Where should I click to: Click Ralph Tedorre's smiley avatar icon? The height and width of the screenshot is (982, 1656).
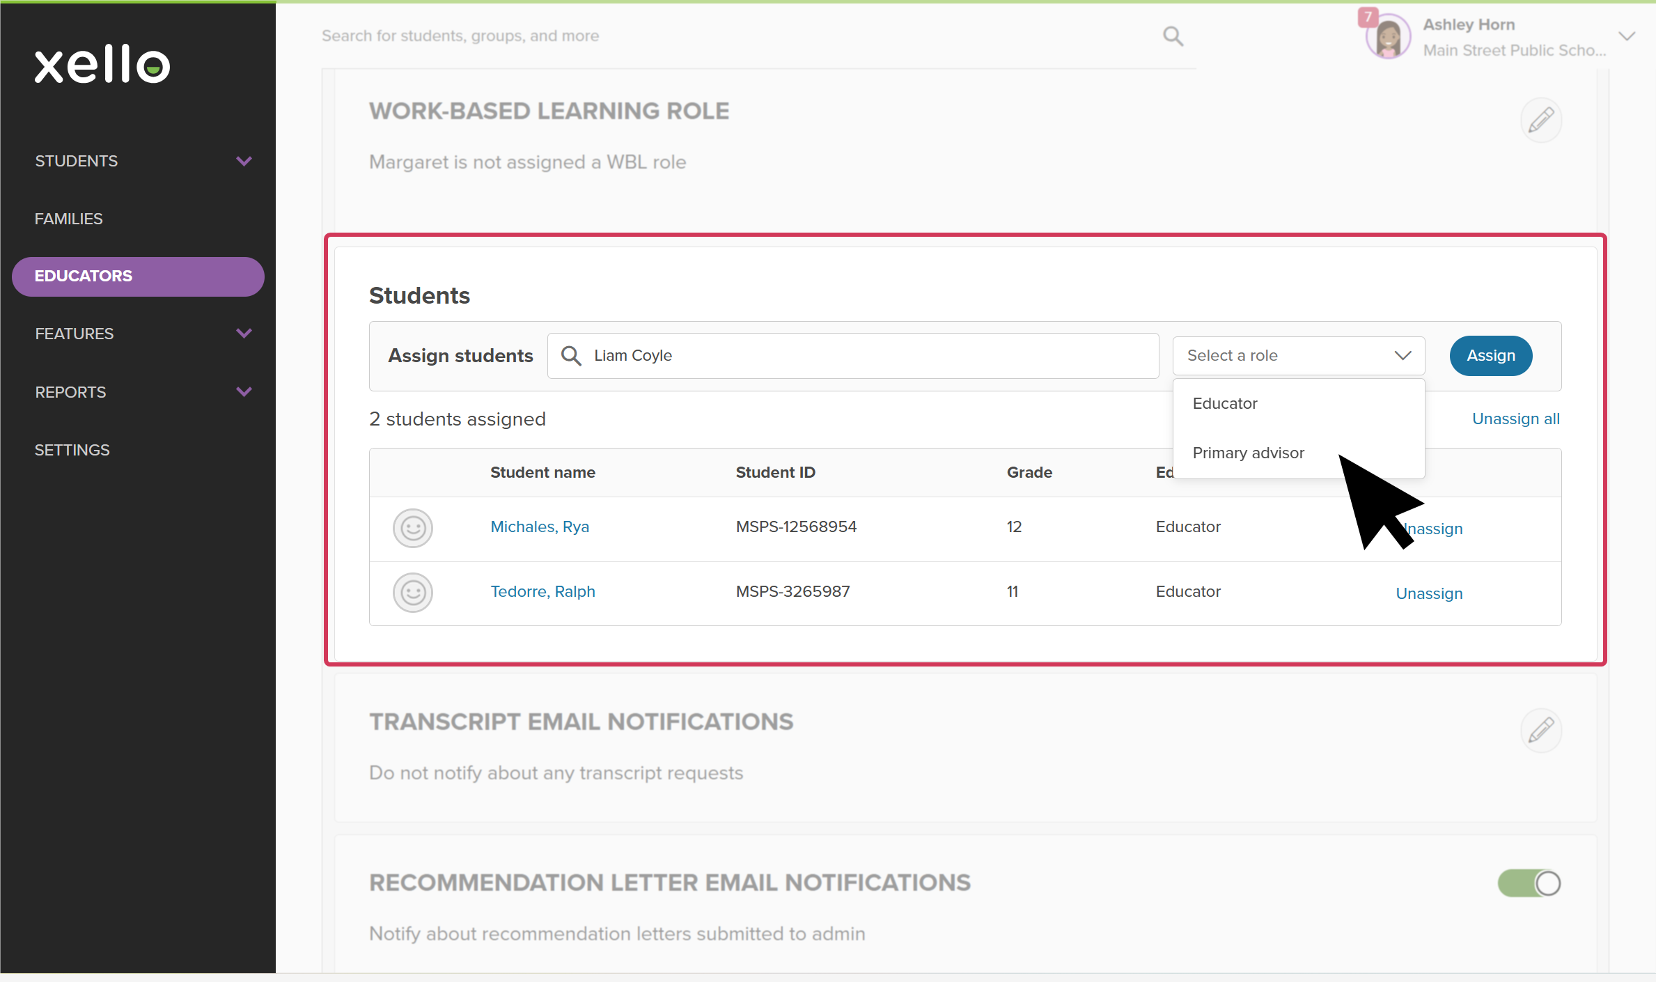click(413, 593)
